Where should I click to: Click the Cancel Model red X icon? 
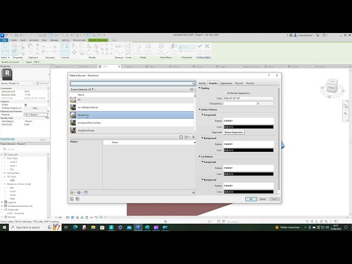(207, 46)
